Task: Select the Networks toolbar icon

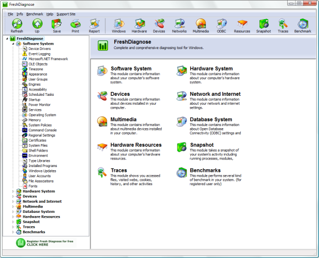Action: [x=180, y=23]
